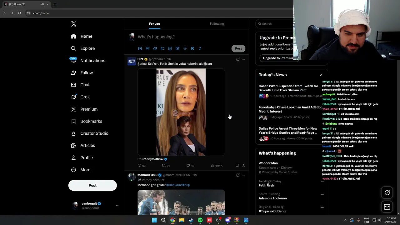Close the Today's News panel
Image resolution: width=400 pixels, height=225 pixels.
[x=321, y=75]
